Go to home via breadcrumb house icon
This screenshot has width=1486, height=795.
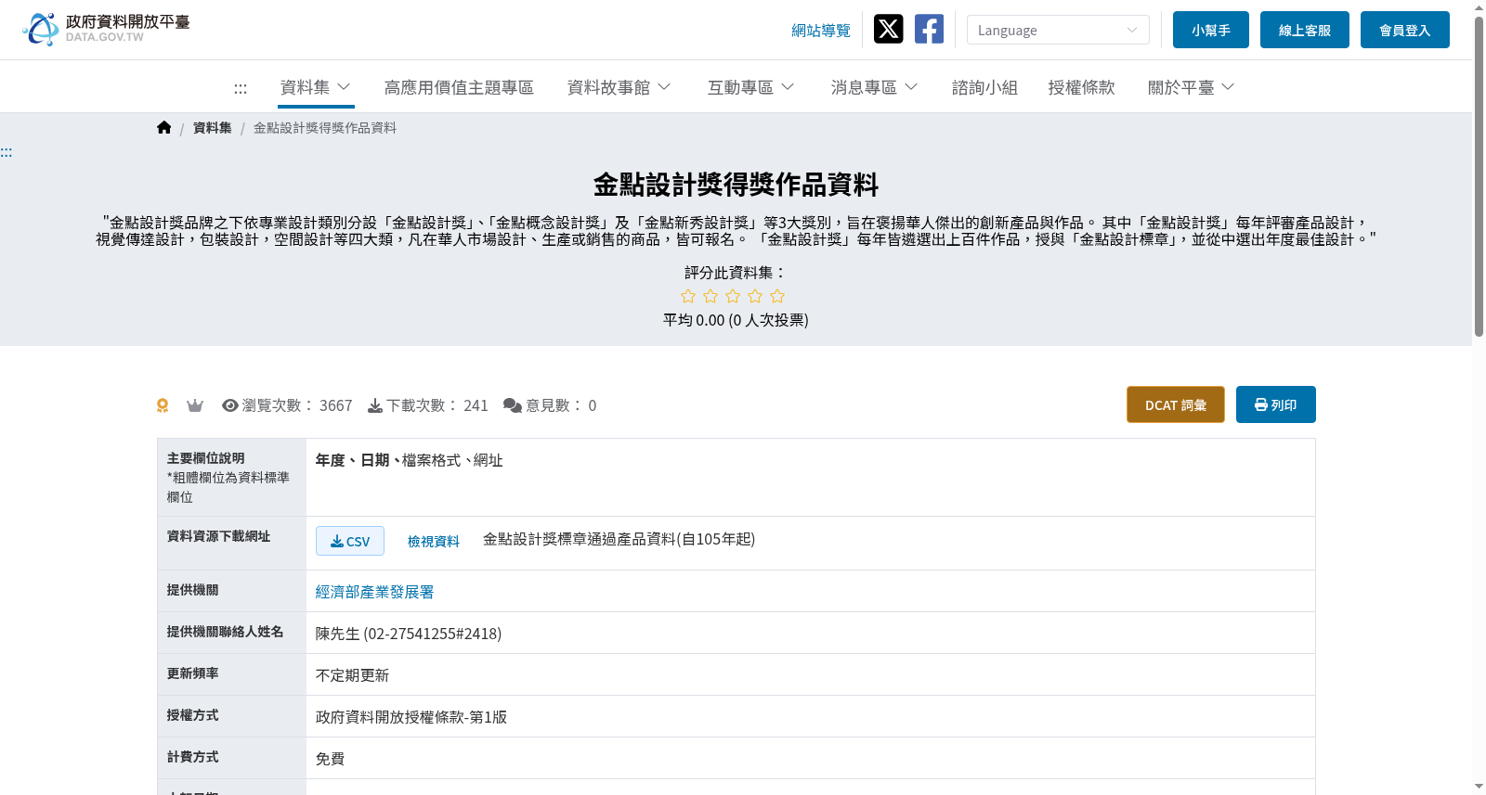pyautogui.click(x=164, y=127)
